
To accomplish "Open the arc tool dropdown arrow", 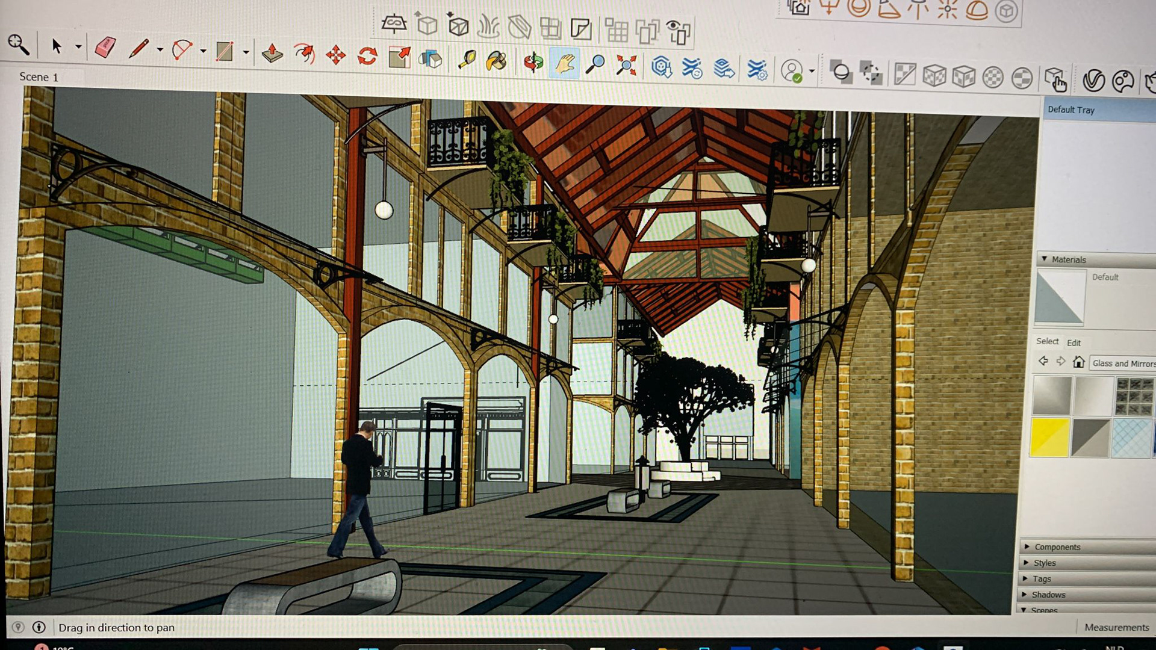I will (203, 51).
